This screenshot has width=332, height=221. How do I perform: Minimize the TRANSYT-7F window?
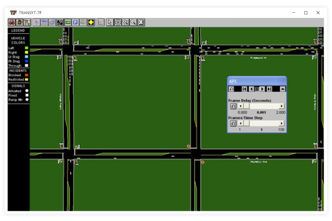[293, 13]
